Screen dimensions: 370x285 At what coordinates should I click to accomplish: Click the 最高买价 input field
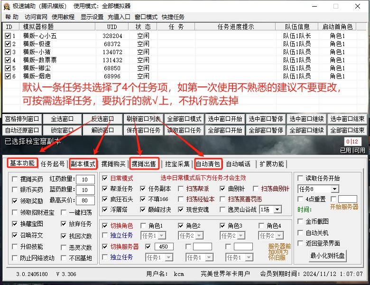[85, 201]
